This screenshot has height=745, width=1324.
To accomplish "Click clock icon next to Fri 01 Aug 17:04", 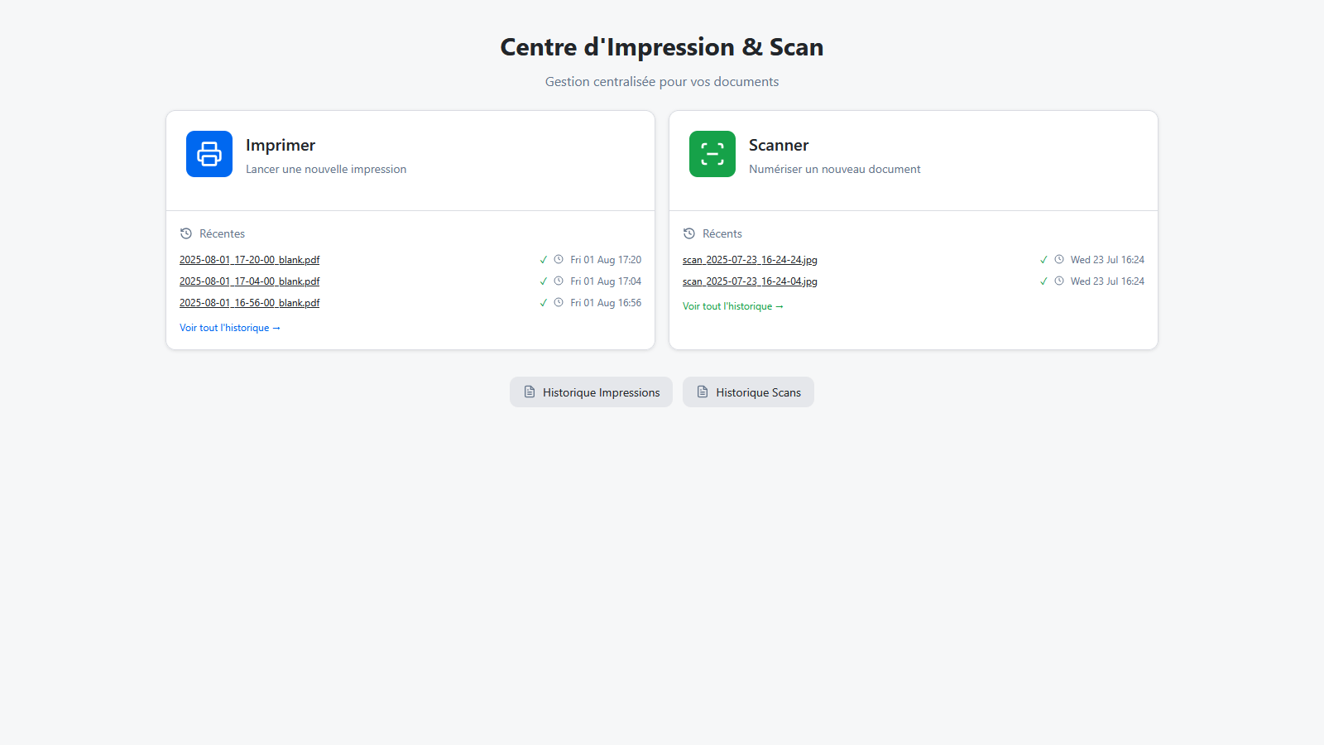I will point(559,281).
